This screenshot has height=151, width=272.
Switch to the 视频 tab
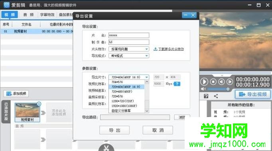(10, 15)
